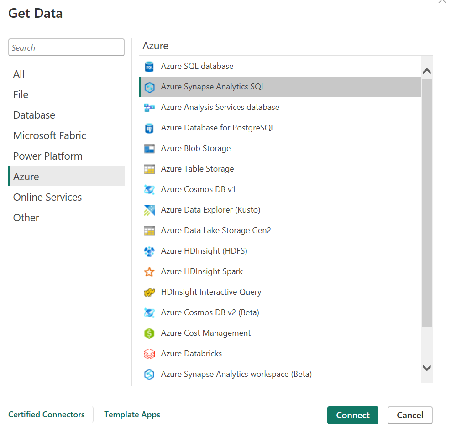Open the Database category
451x437 pixels.
pyautogui.click(x=67, y=115)
